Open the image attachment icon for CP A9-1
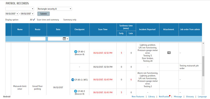 coord(169,53)
